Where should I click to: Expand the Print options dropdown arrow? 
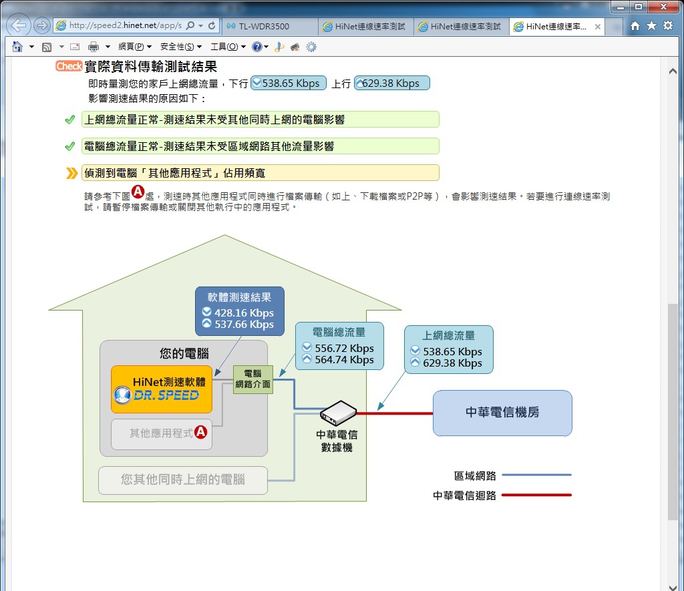coord(108,47)
